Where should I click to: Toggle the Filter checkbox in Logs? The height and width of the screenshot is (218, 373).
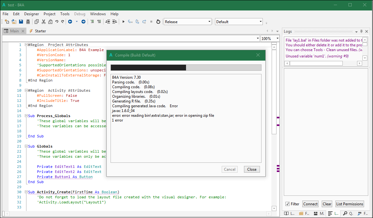click(x=288, y=204)
